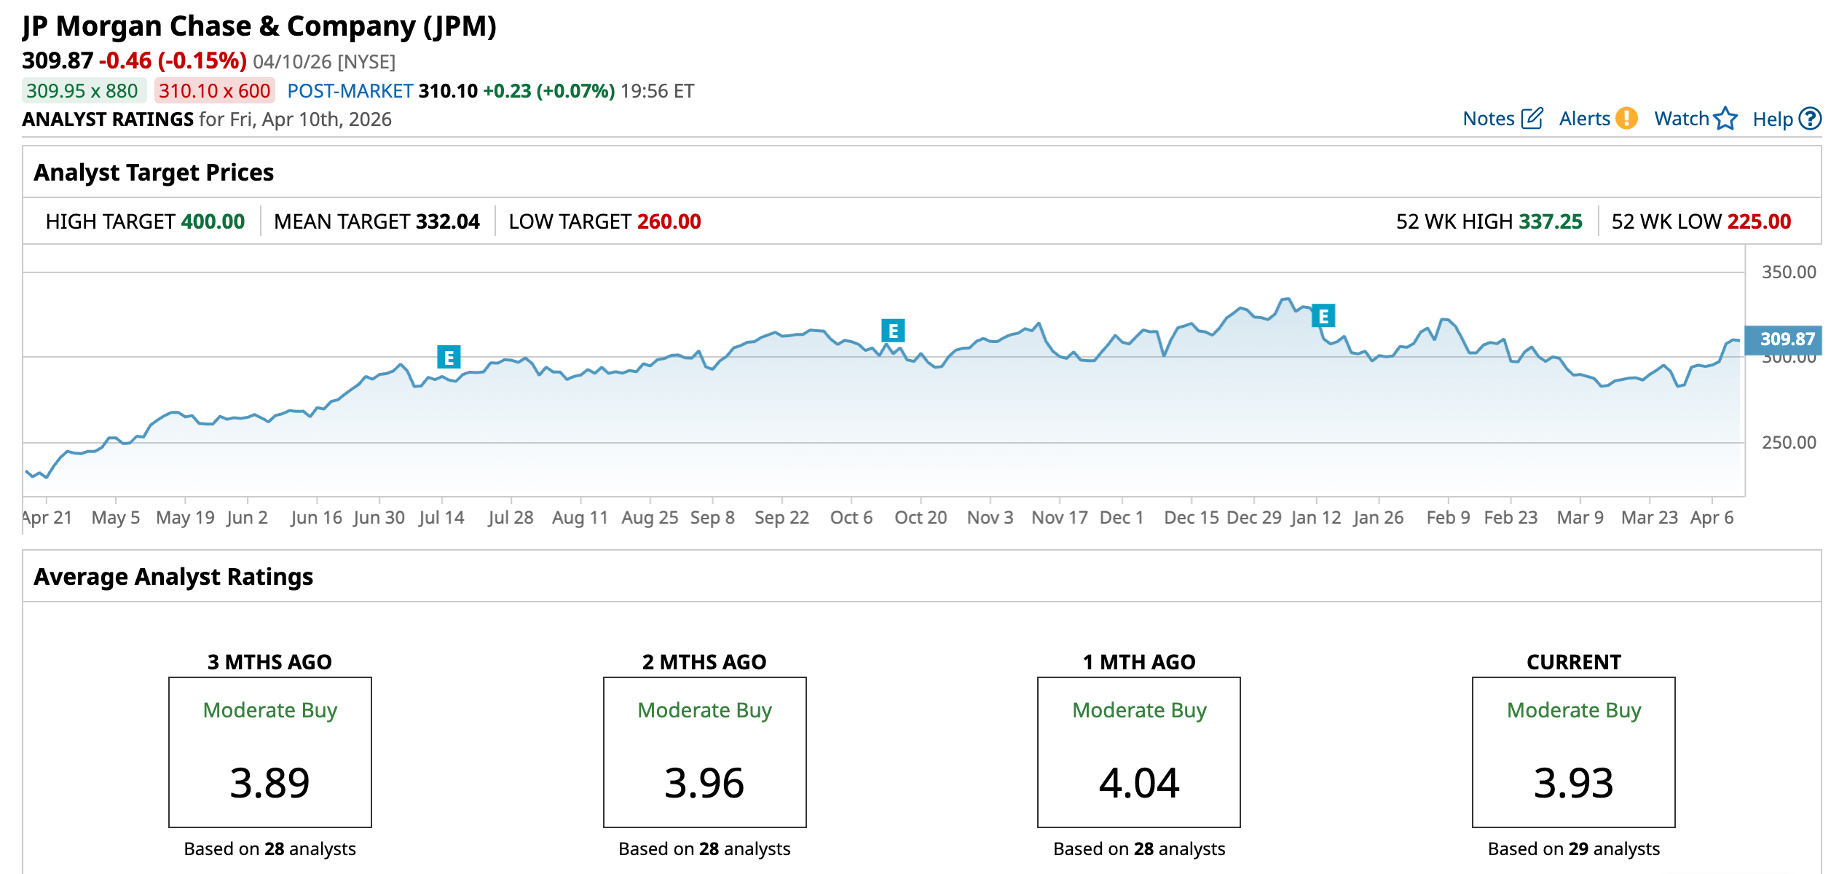Click the green bid 309.95 x 880 box
1831x874 pixels.
(x=83, y=91)
